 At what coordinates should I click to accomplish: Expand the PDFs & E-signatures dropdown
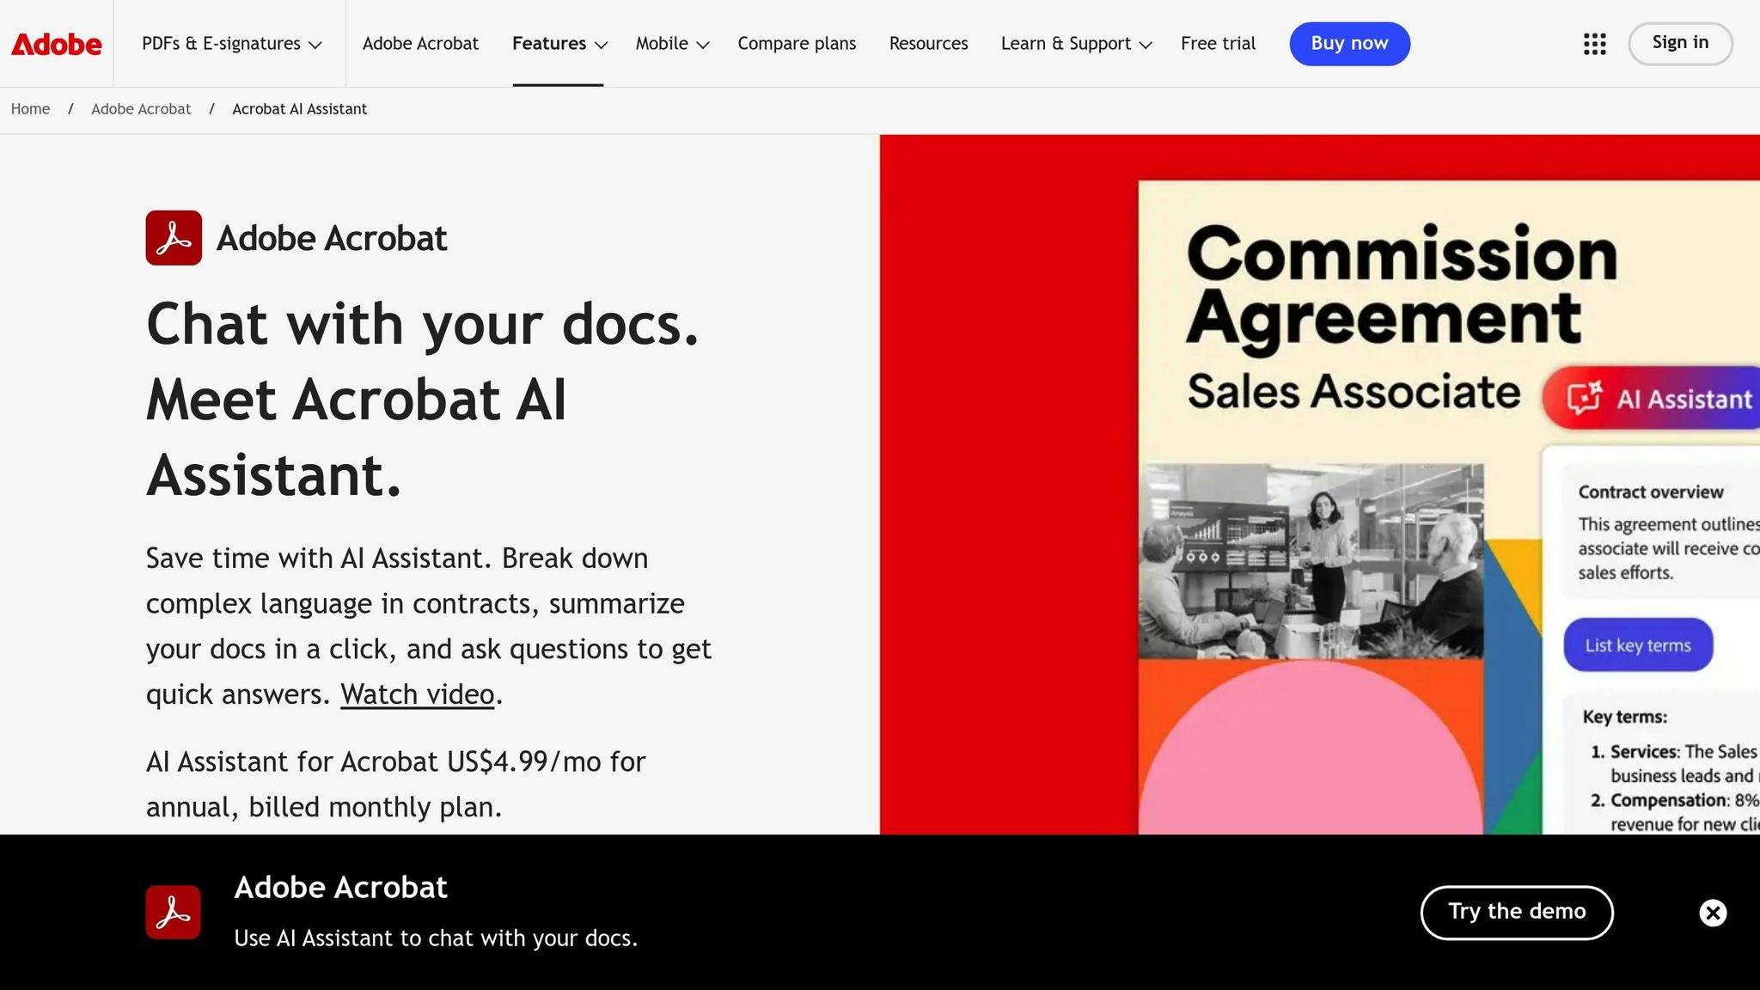(x=231, y=44)
